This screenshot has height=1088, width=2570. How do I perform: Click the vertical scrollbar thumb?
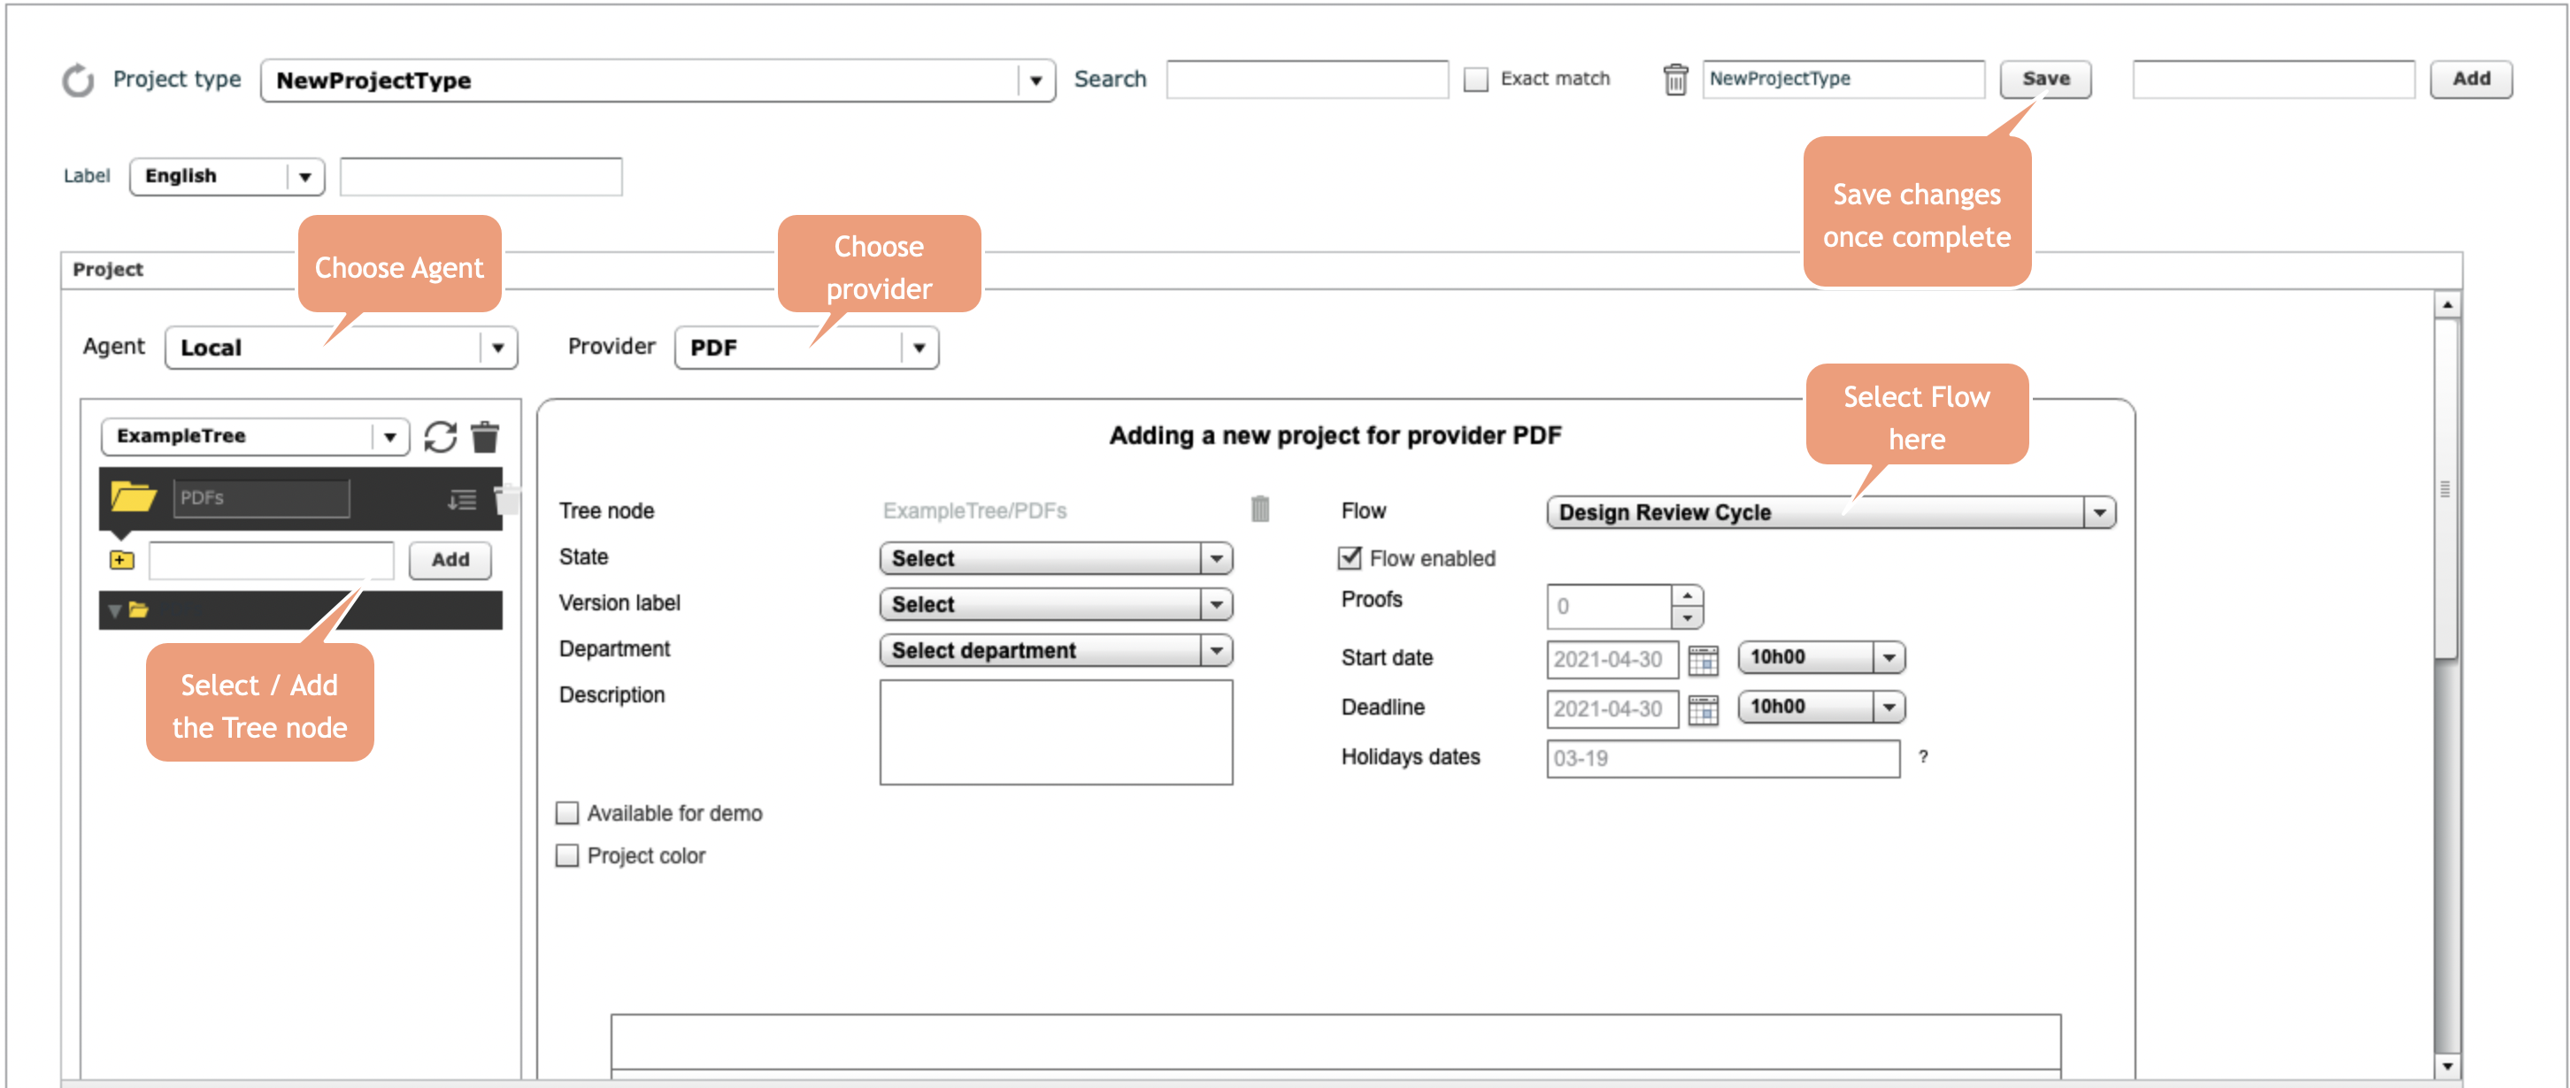point(2446,488)
